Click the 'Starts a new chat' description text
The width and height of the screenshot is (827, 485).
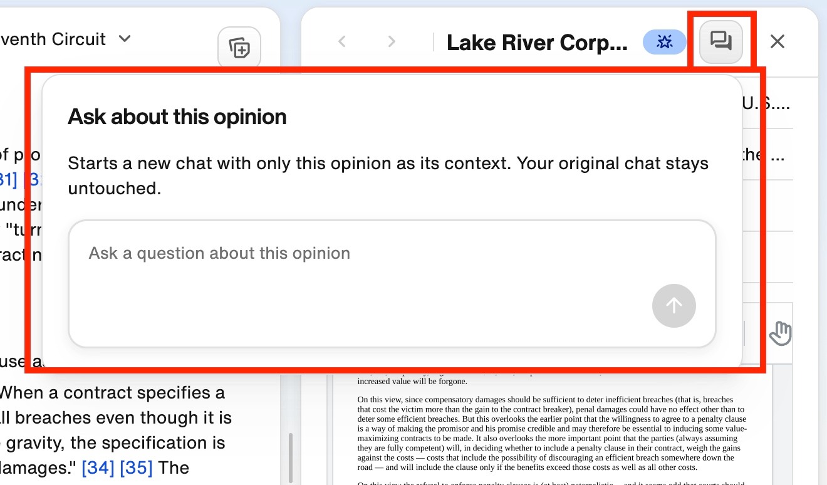[x=388, y=175]
